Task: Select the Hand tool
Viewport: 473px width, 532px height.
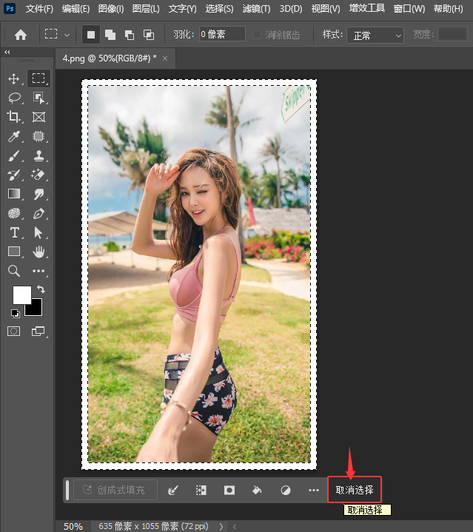Action: click(38, 252)
